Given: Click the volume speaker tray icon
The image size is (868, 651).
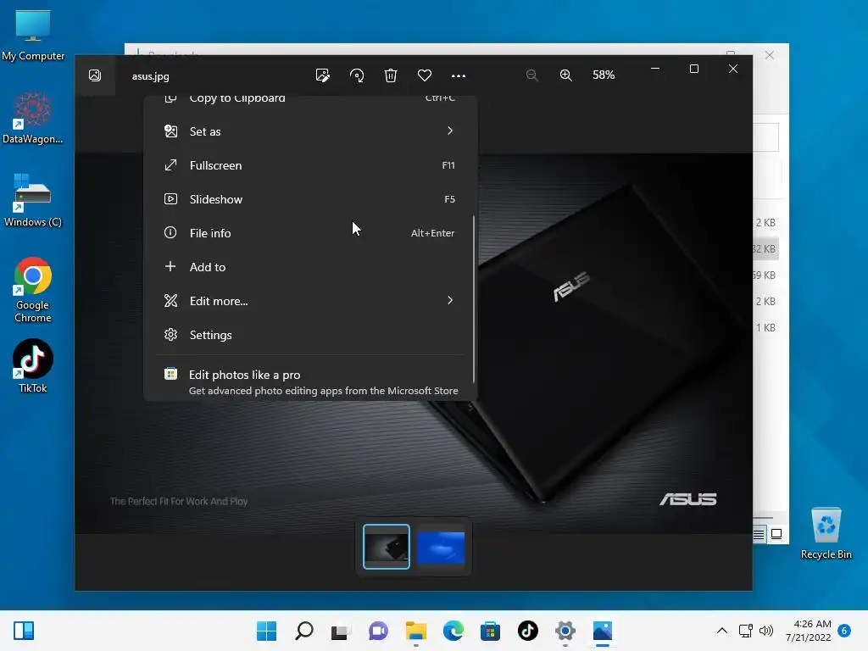Looking at the screenshot, I should pos(766,631).
